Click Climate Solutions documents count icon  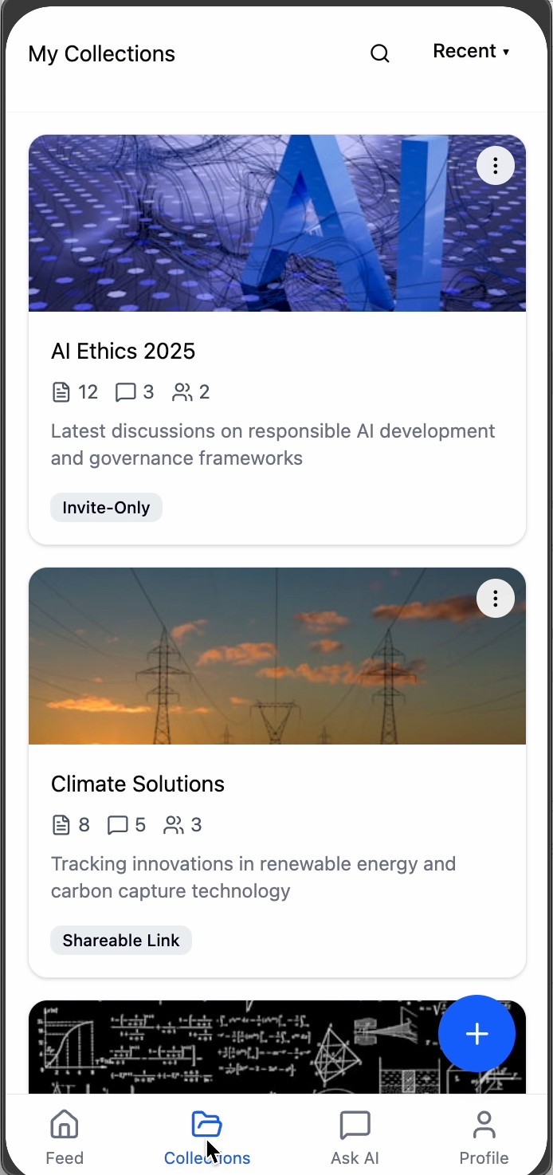point(61,825)
